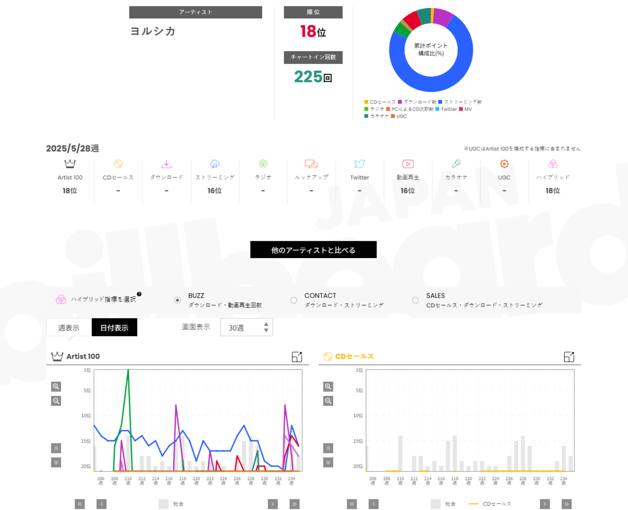Viewport: 628px width, 510px height.
Task: Click hybrid indicator icon beside ハイブリッド指標を選択
Action: [61, 299]
